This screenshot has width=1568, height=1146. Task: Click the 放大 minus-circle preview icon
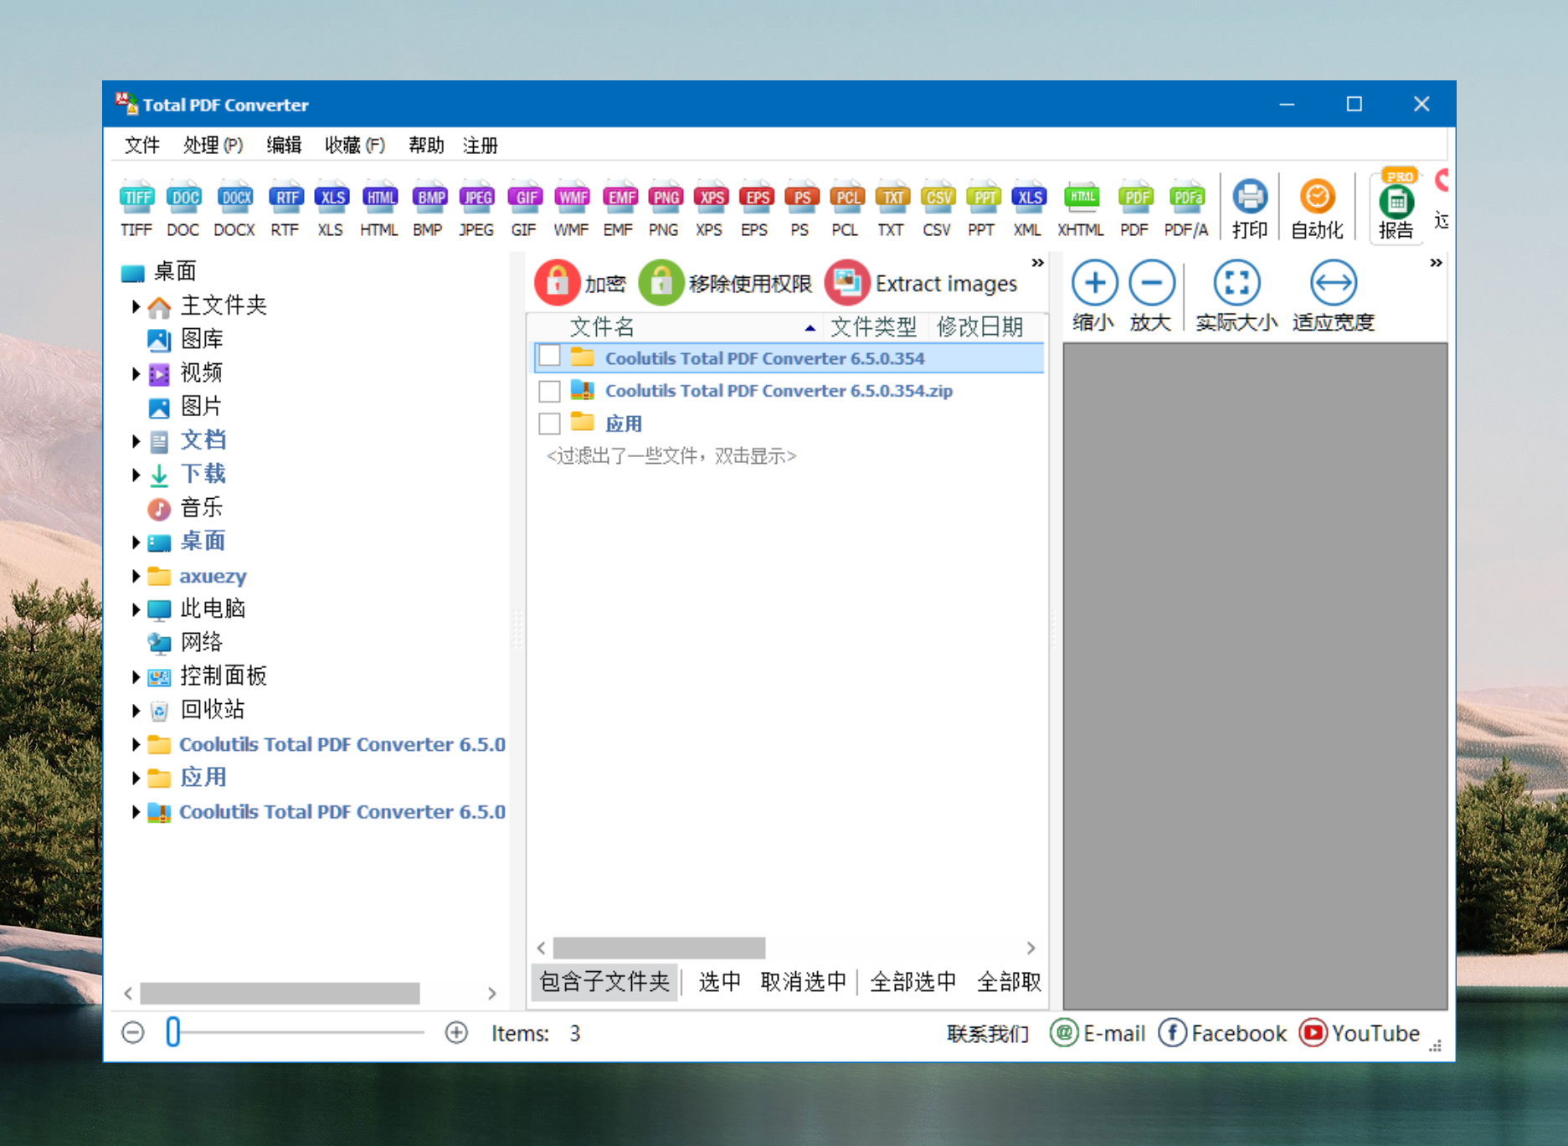pos(1151,296)
